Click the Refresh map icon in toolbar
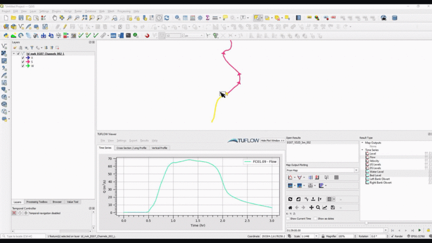 pyautogui.click(x=166, y=18)
